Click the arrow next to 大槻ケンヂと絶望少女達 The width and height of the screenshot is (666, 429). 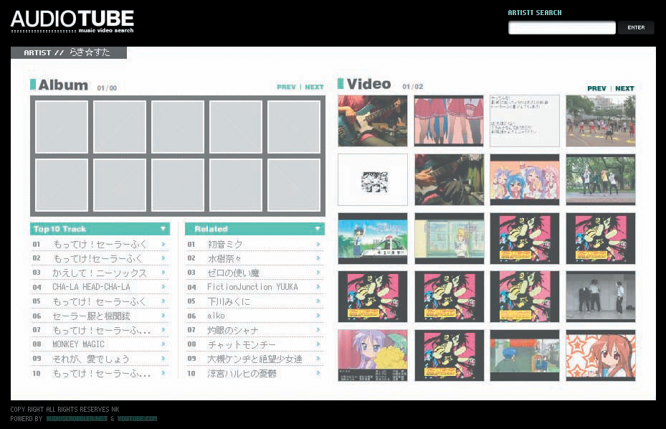[318, 359]
